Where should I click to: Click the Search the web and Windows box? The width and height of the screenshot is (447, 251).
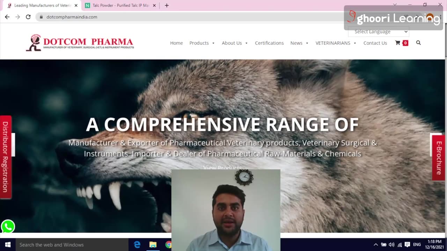tap(72, 245)
